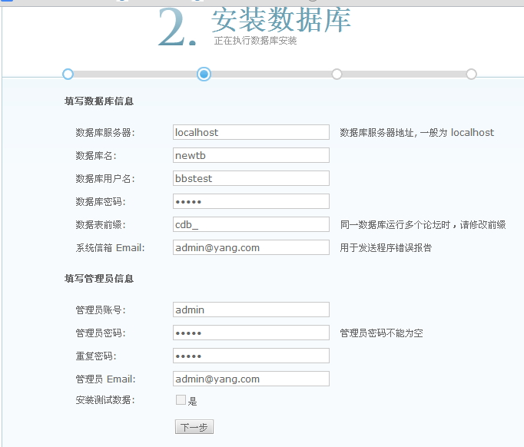
Task: Select the 重复密码 confirm password field
Action: [x=251, y=356]
